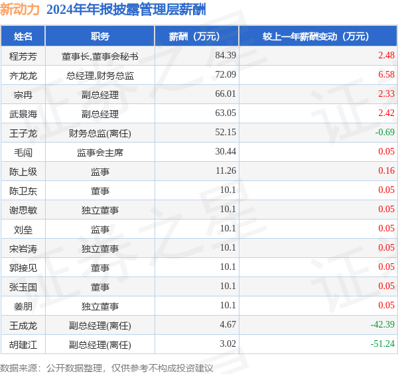
Task: Click the salary value 30.44
Action: tap(226, 151)
